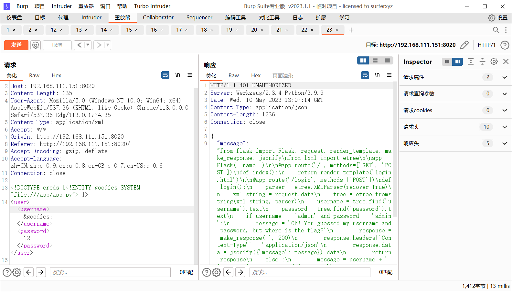Open the 编码工具 decoder tab
Image resolution: width=512 pixels, height=292 pixels.
[x=236, y=18]
